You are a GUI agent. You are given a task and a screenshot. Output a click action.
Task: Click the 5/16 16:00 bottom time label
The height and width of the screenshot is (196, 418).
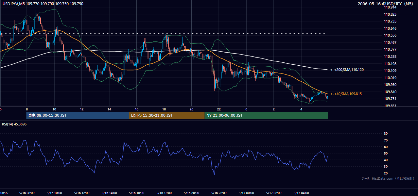click(x=137, y=193)
